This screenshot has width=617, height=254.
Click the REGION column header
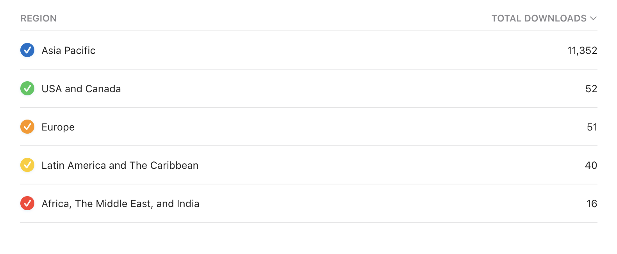click(x=39, y=18)
